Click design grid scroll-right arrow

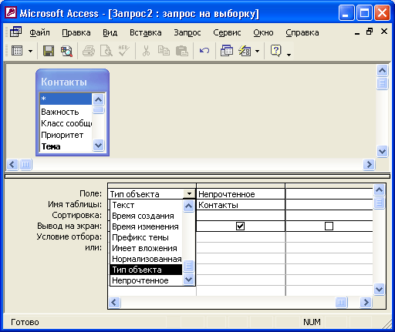click(x=366, y=302)
